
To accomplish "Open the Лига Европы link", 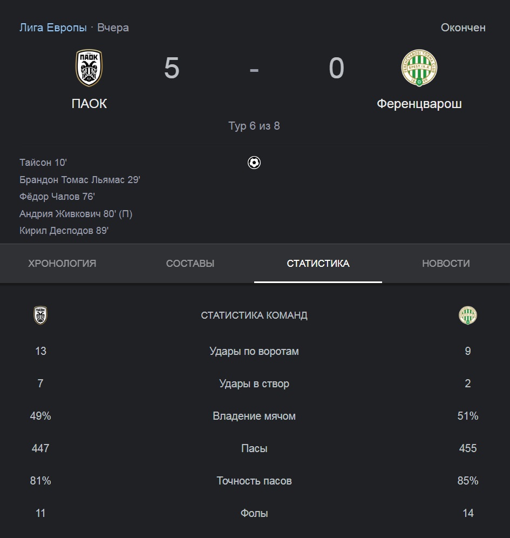I will (x=53, y=28).
